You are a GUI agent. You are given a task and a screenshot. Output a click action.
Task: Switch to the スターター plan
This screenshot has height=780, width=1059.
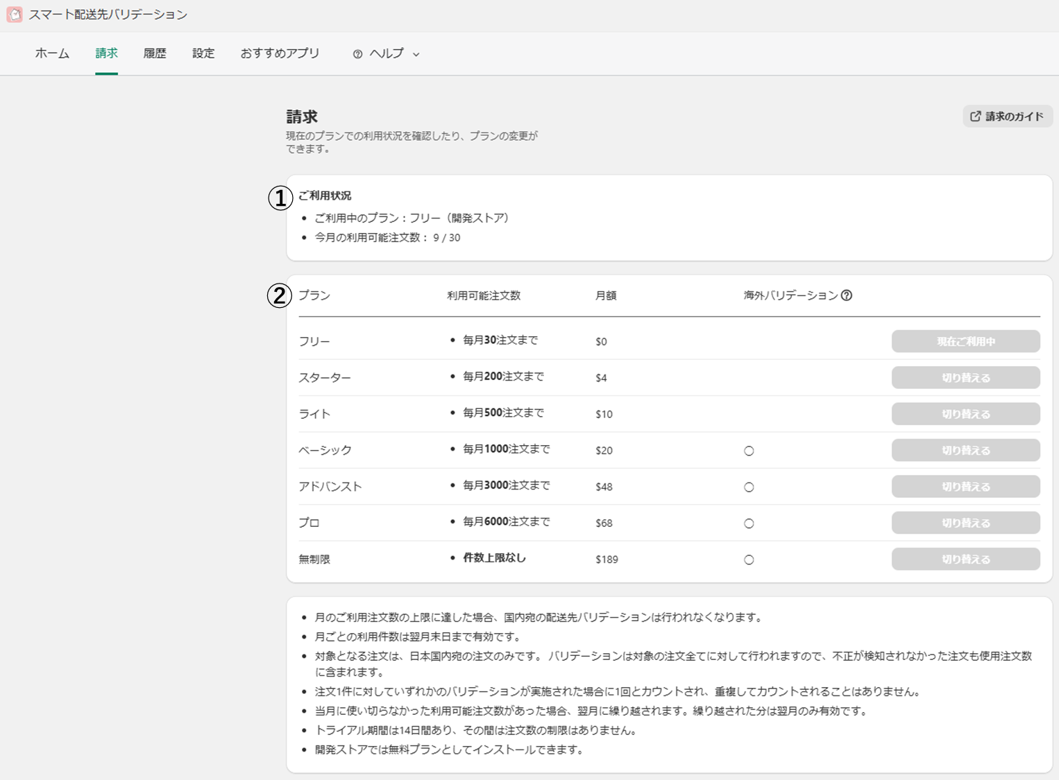965,378
